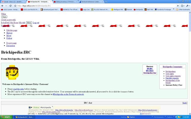Click the BP:IRC shortcut link

[150, 69]
